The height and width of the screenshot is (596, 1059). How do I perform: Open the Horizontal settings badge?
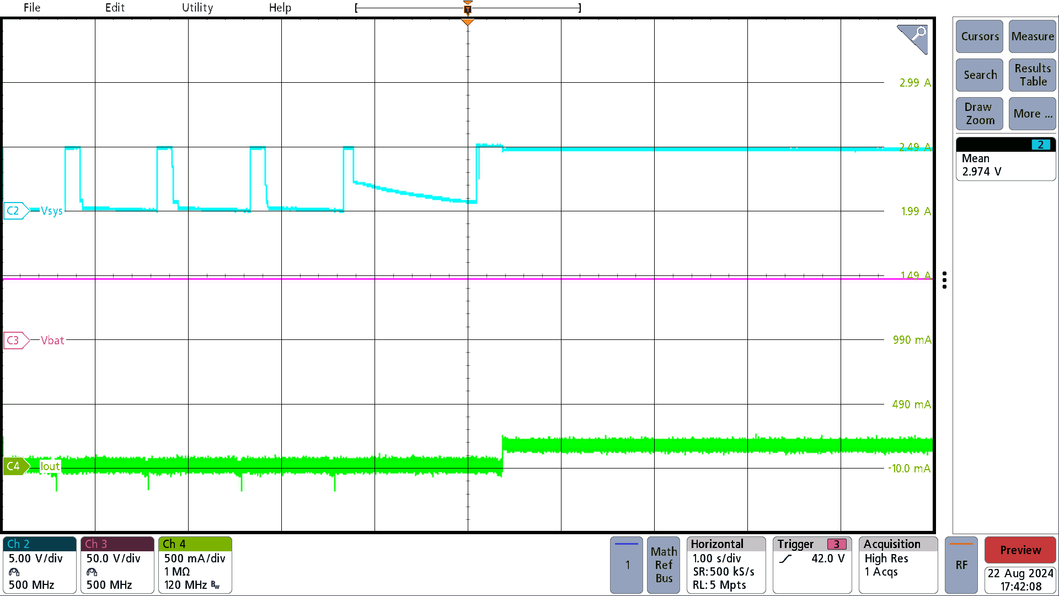pyautogui.click(x=726, y=565)
